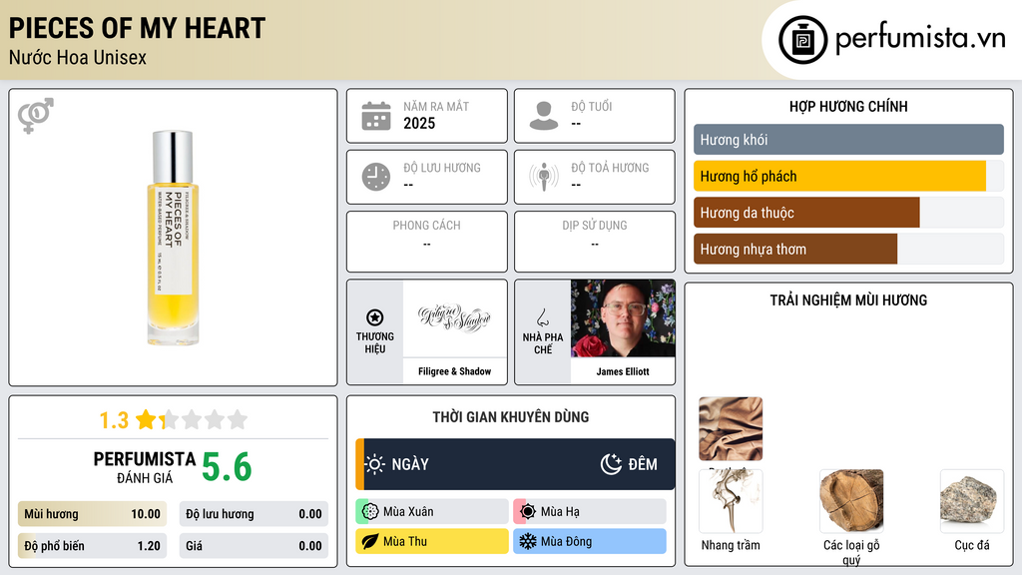Click the sun icon for Mùa Hạ
The image size is (1022, 575).
[x=528, y=512]
